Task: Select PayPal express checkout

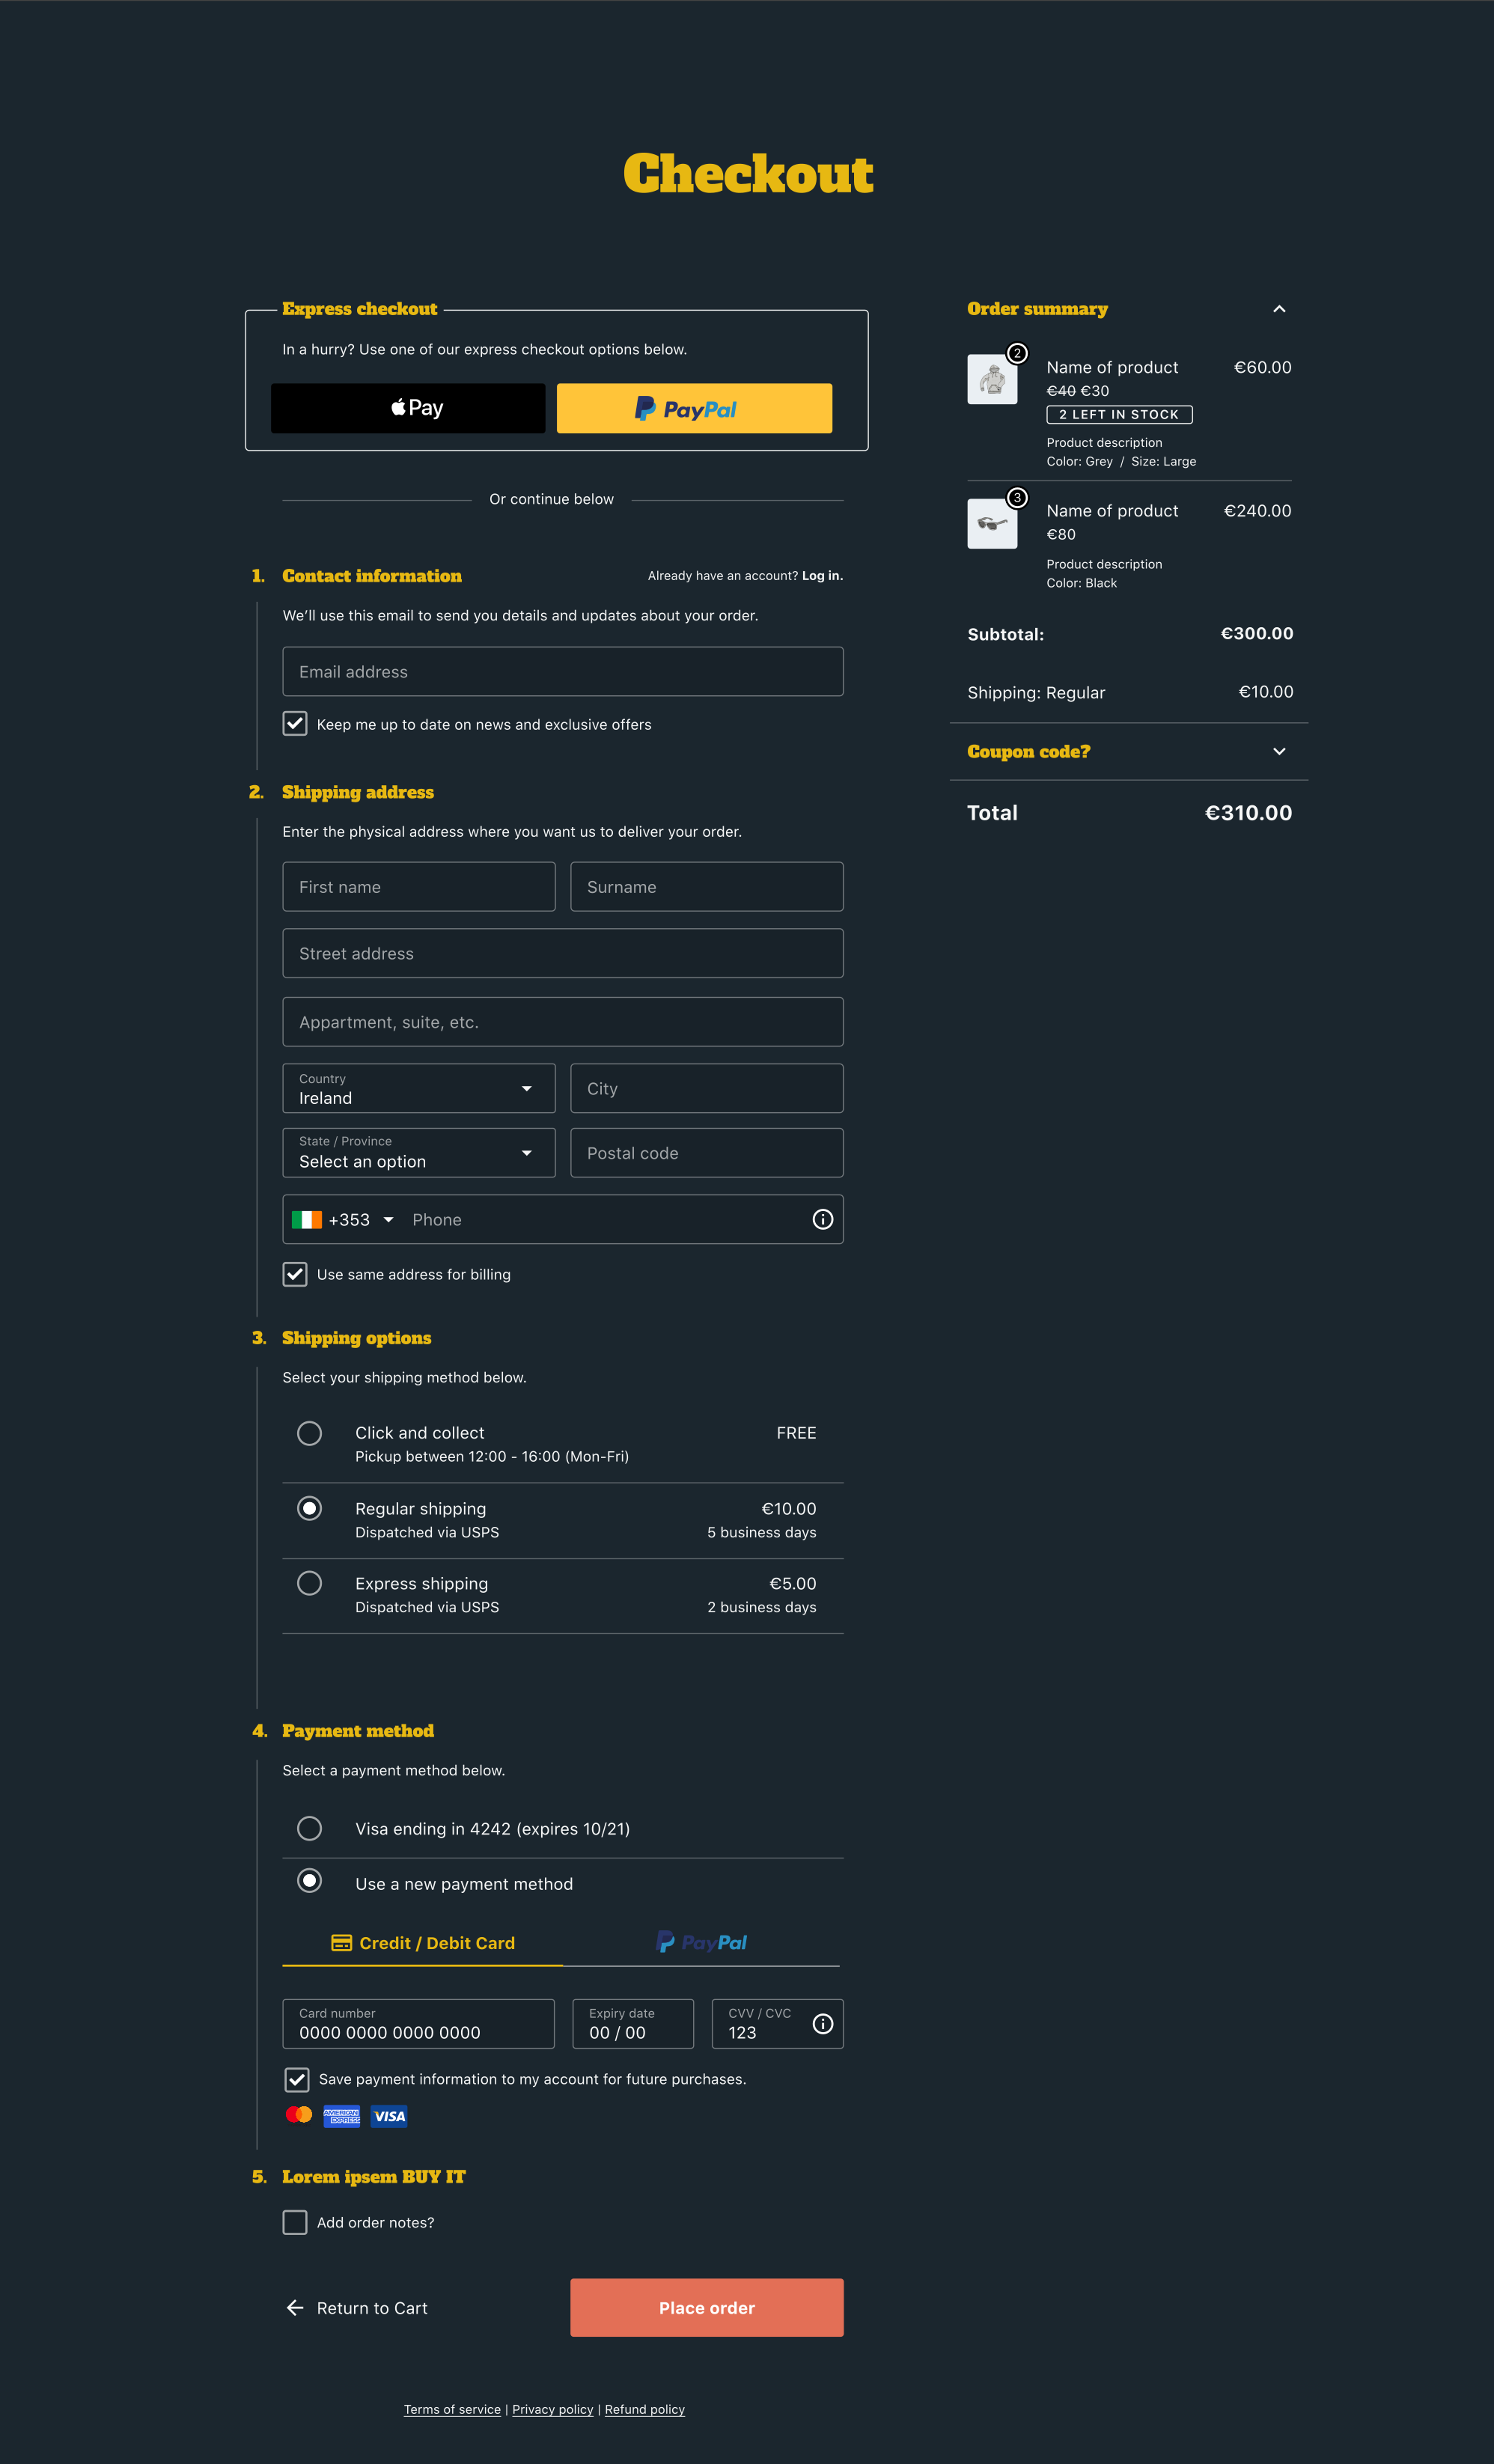Action: pos(694,408)
